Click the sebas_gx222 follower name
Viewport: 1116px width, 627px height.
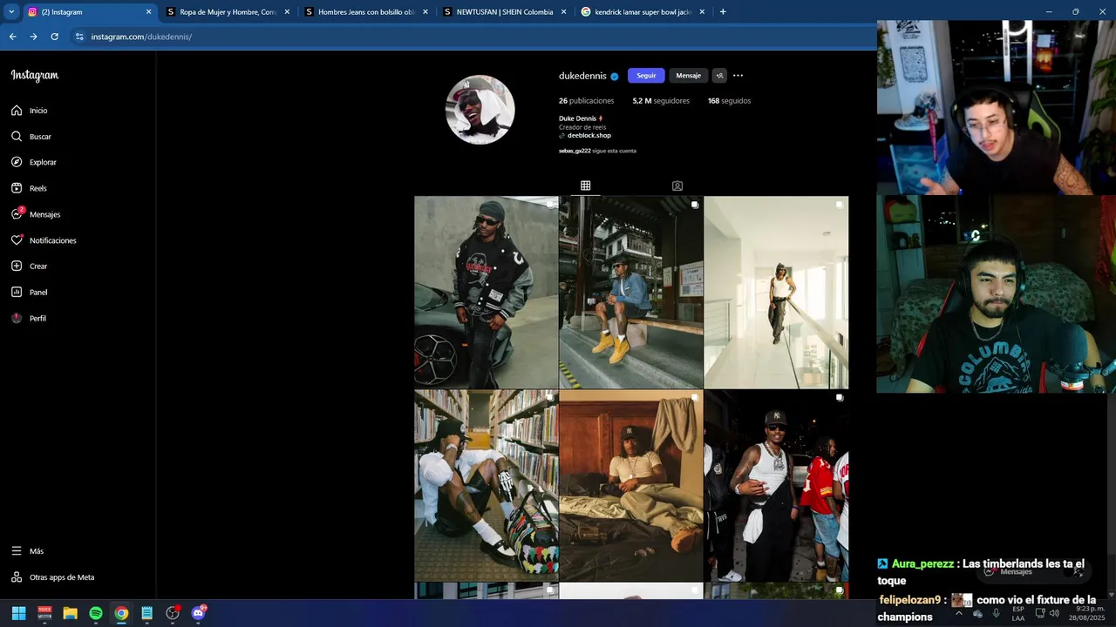click(575, 151)
